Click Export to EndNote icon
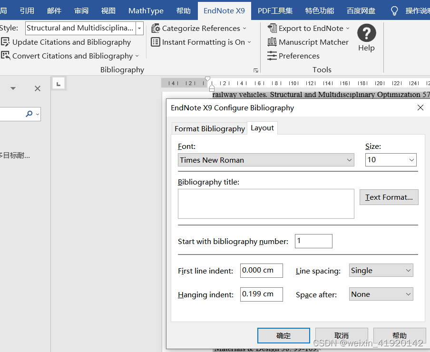 point(272,28)
